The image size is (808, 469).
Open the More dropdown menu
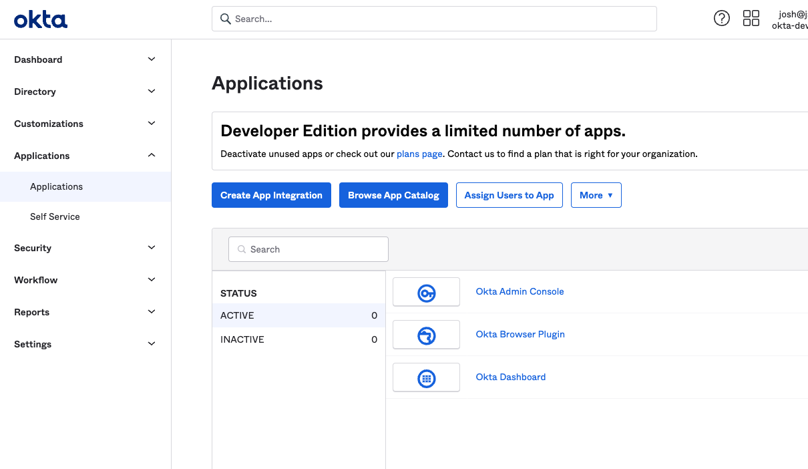coord(596,195)
